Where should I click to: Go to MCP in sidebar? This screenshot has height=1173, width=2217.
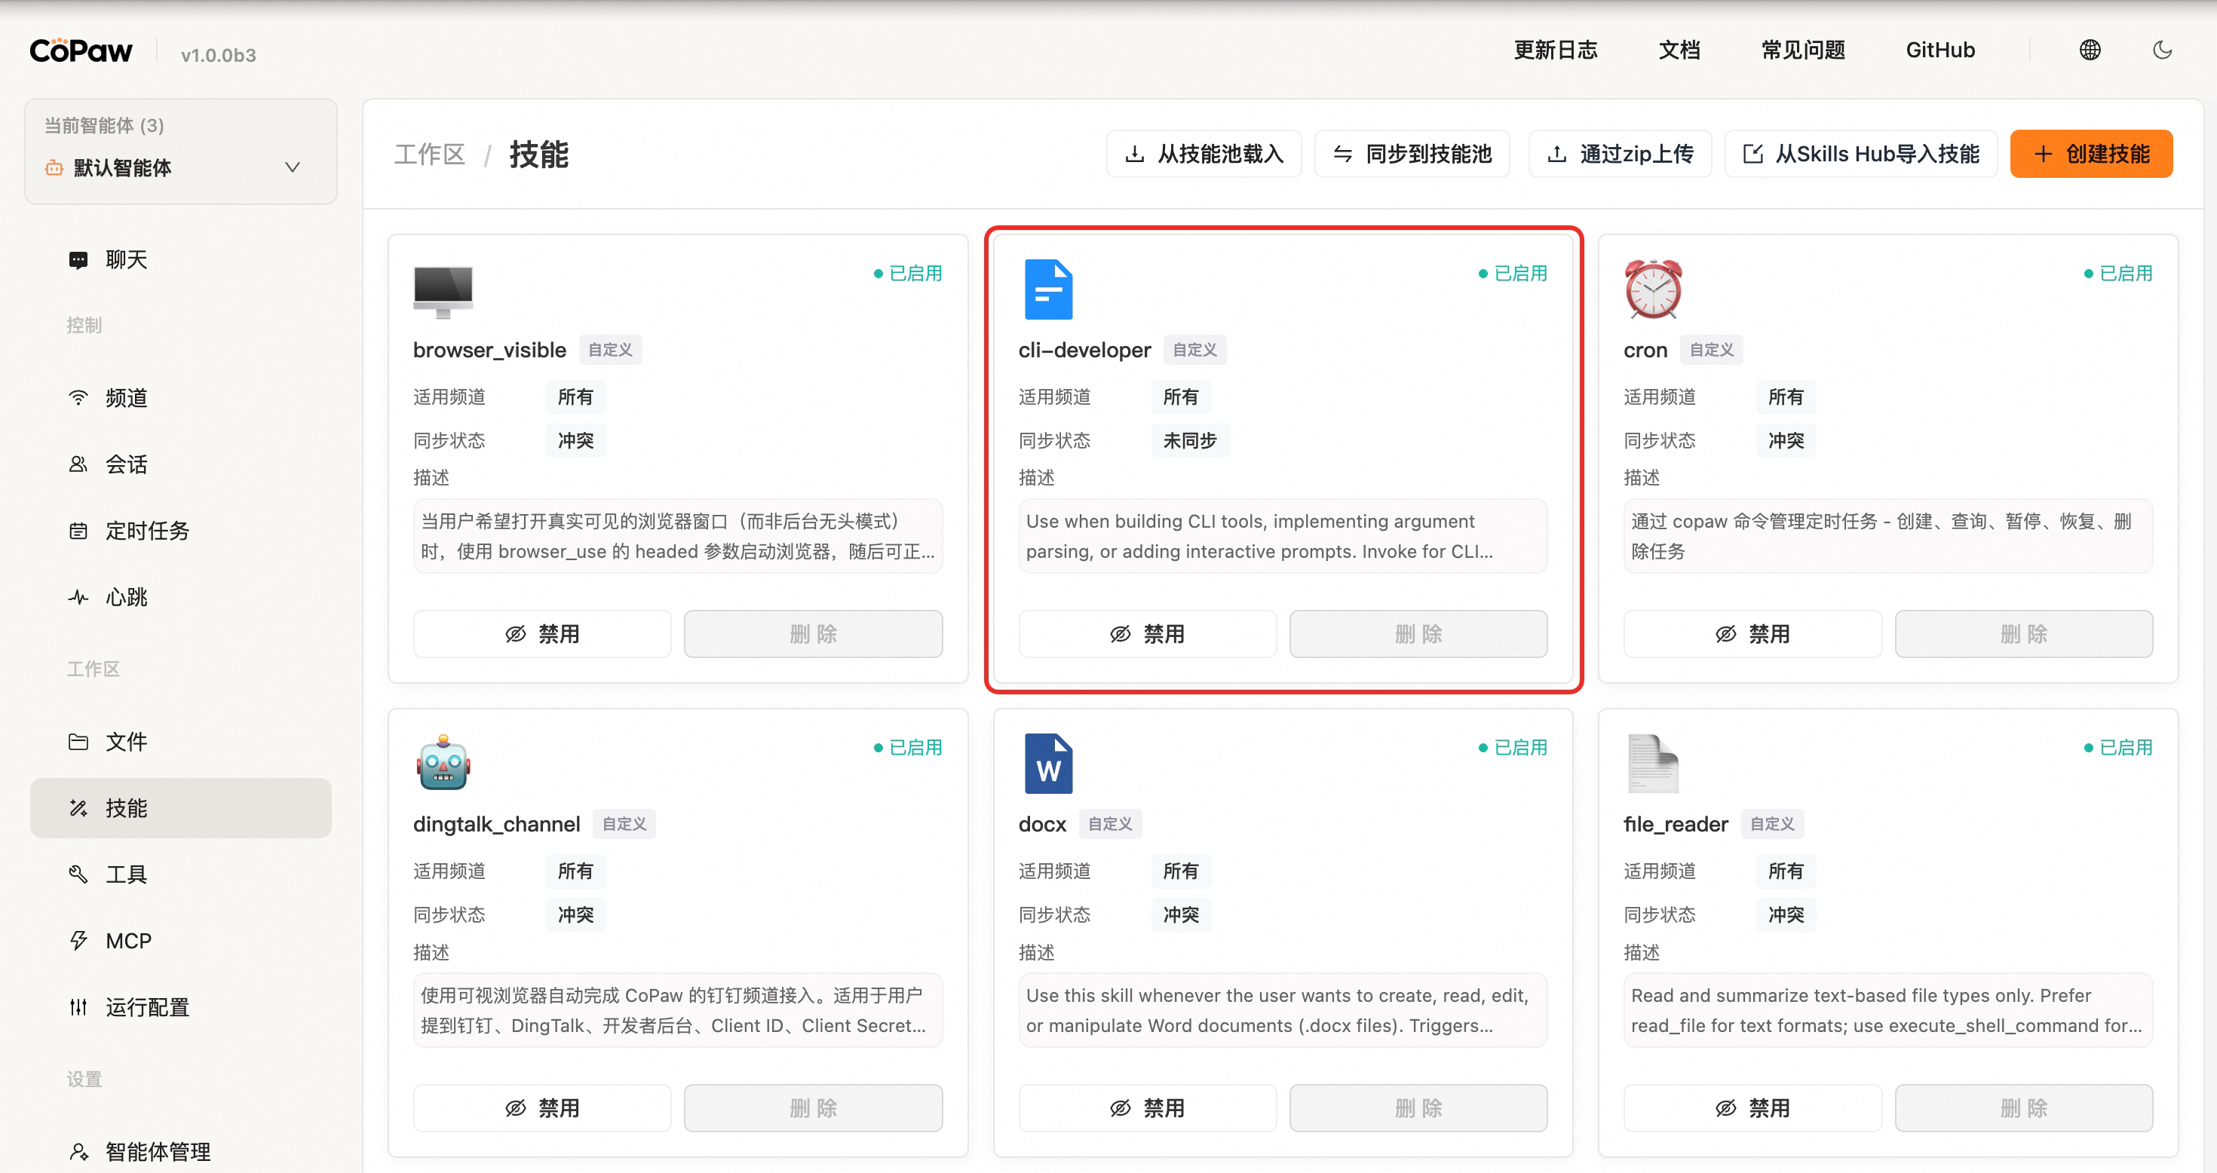tap(128, 941)
